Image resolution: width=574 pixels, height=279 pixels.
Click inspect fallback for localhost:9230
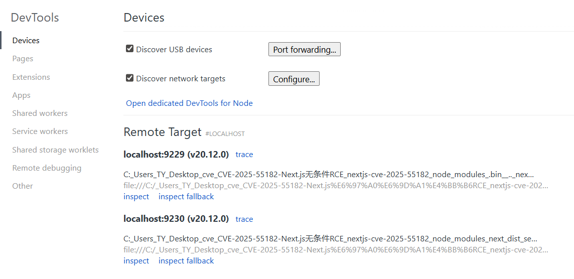tap(186, 261)
